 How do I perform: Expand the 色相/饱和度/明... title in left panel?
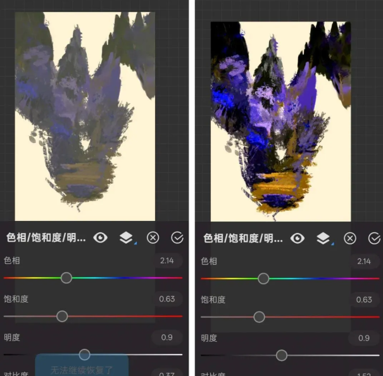[x=46, y=238]
